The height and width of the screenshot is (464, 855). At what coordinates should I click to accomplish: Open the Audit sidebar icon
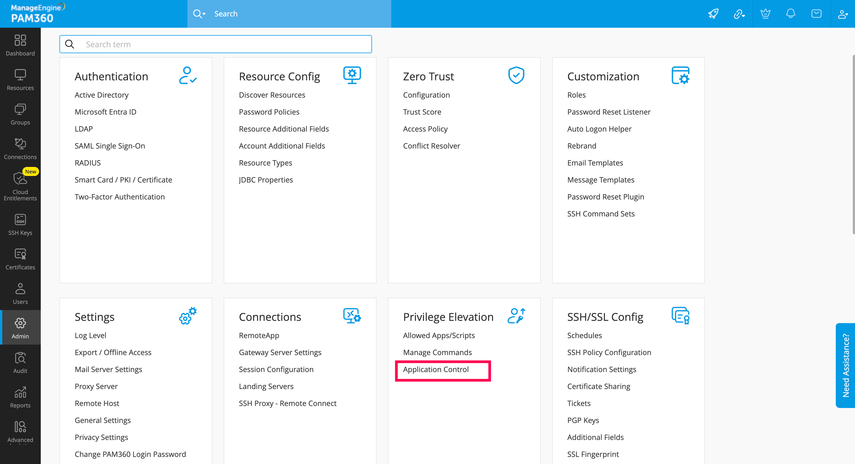pyautogui.click(x=20, y=362)
